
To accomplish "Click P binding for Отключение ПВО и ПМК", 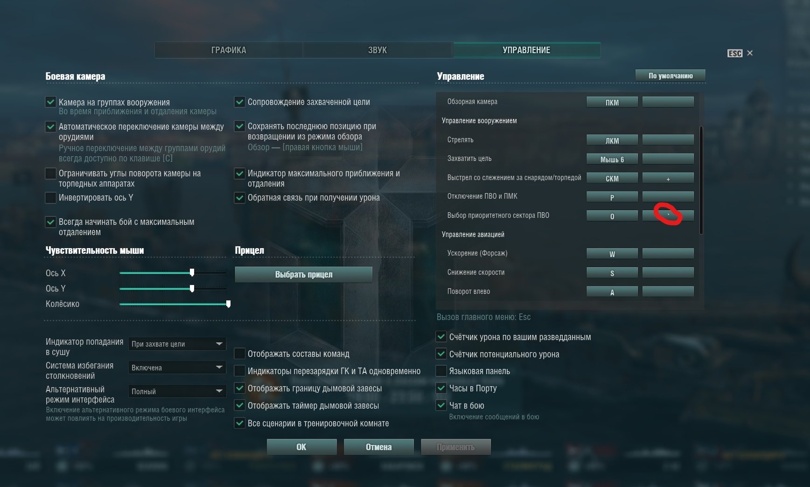I will (x=612, y=197).
